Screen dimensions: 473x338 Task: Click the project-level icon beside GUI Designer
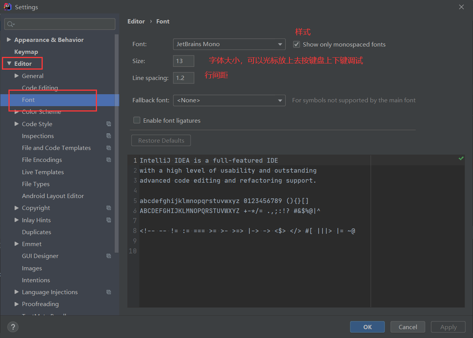pyautogui.click(x=109, y=256)
